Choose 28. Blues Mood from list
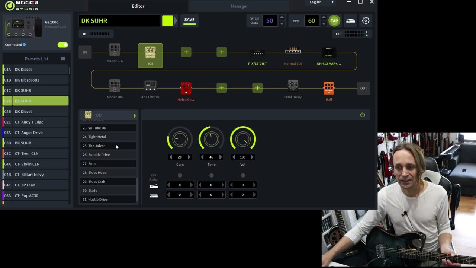Image resolution: width=476 pixels, height=268 pixels. (108, 173)
